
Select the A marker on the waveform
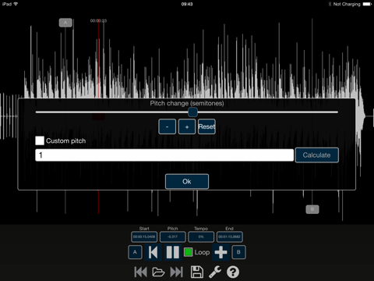[x=65, y=23]
